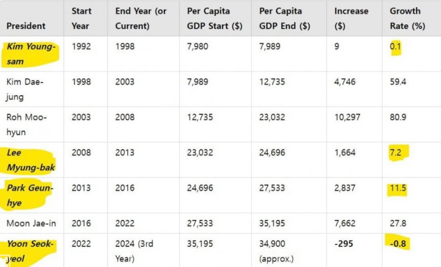Screen dimensions: 441x267
Task: Click the -295 increase value
Action: click(x=344, y=244)
